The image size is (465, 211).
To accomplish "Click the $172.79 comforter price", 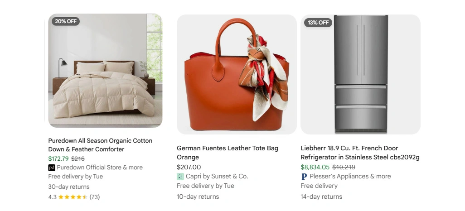I will click(58, 158).
